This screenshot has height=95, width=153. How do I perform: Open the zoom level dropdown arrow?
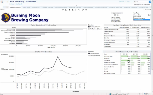150,94
